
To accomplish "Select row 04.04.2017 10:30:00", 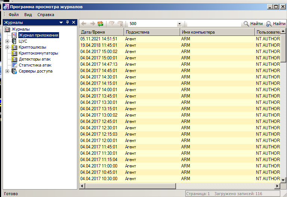I will (x=179, y=179).
